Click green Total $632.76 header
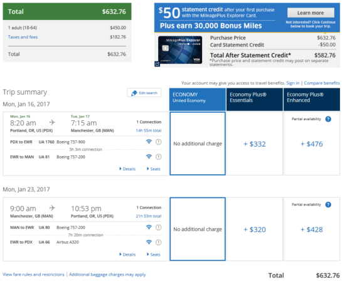The height and width of the screenshot is (282, 345). (67, 11)
